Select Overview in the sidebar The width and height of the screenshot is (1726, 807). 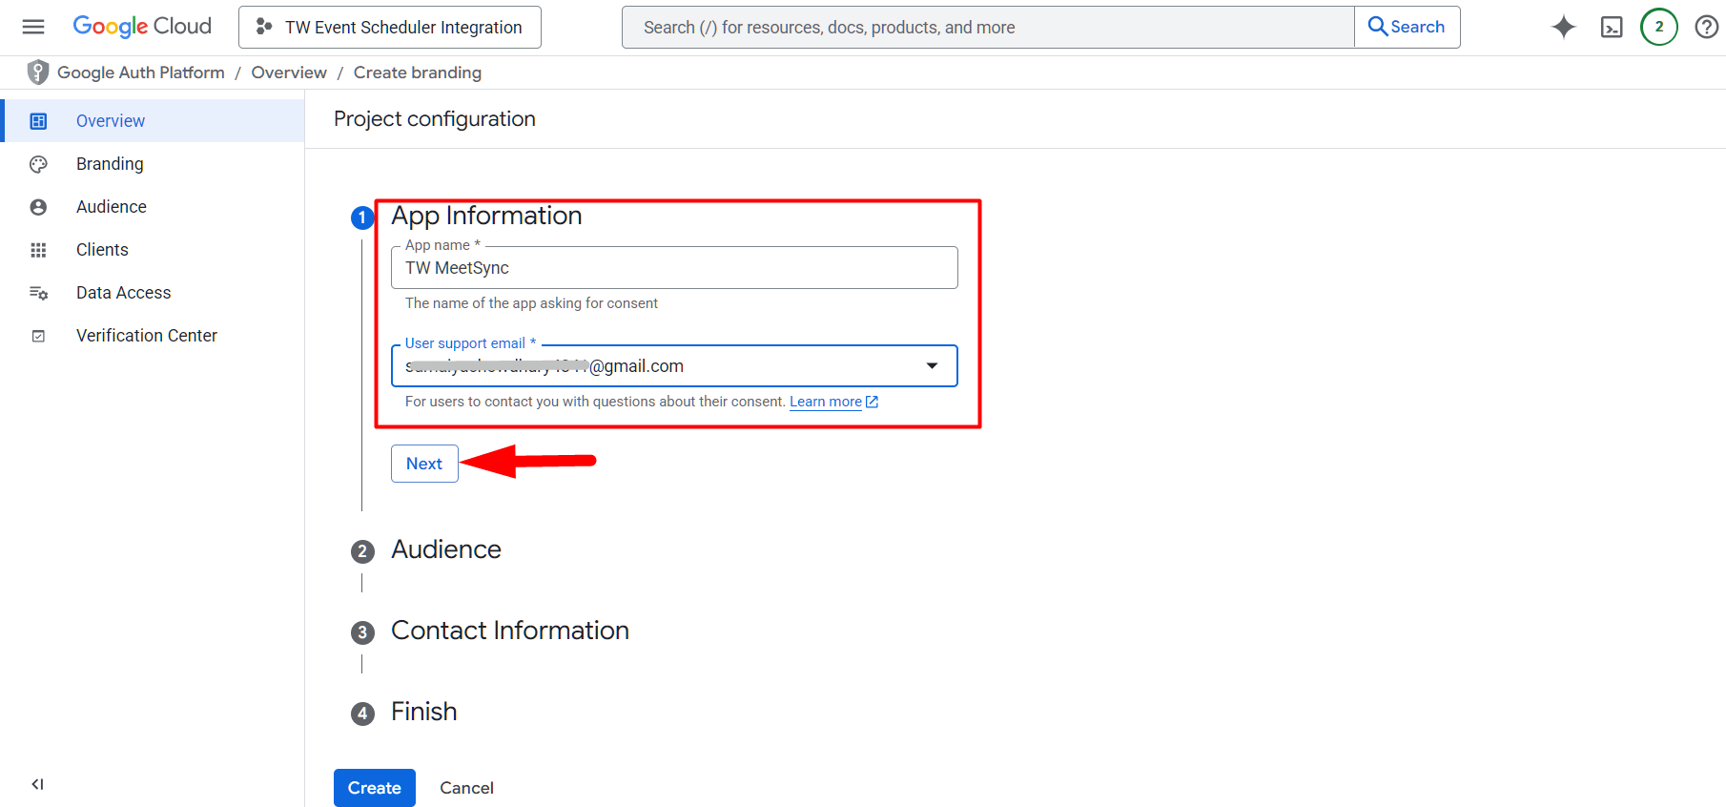[x=153, y=121]
